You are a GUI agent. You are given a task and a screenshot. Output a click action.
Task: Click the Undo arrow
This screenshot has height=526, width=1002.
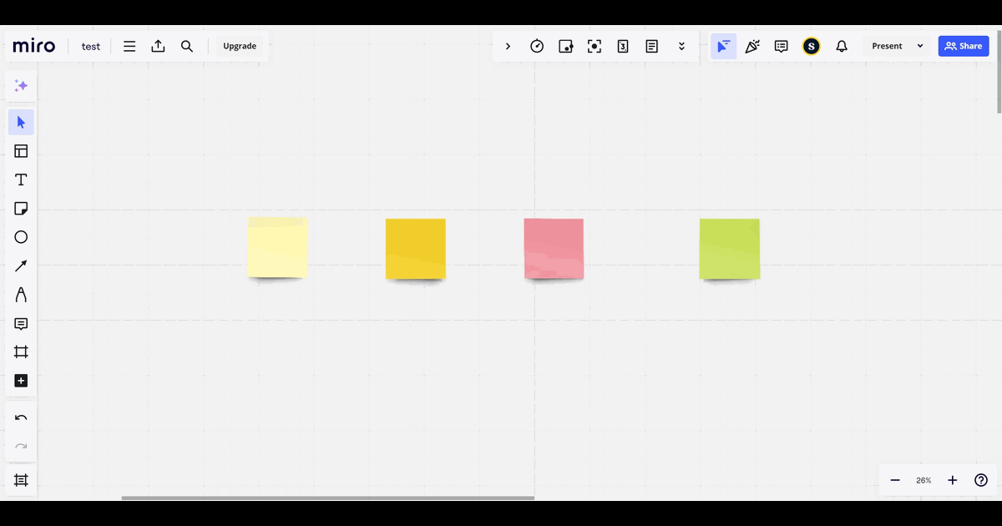click(22, 417)
